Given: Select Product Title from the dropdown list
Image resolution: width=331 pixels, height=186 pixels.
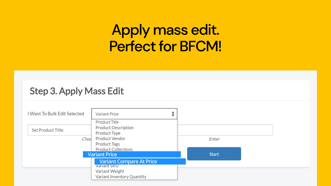Looking at the screenshot, I should 107,122.
